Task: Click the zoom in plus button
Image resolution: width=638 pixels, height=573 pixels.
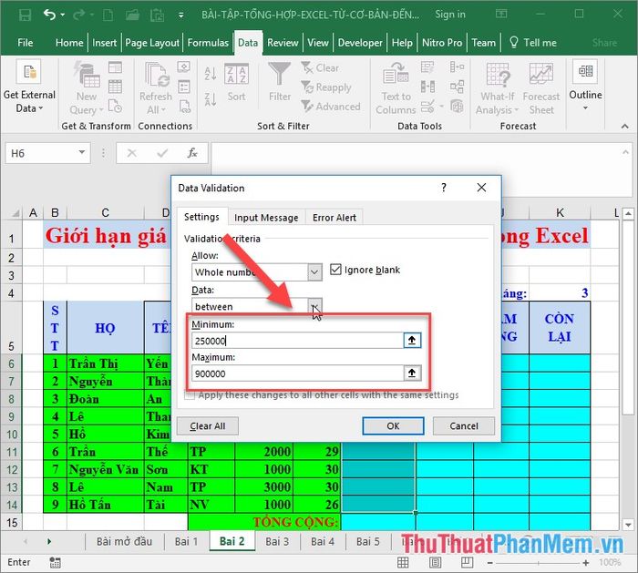Action: point(585,563)
